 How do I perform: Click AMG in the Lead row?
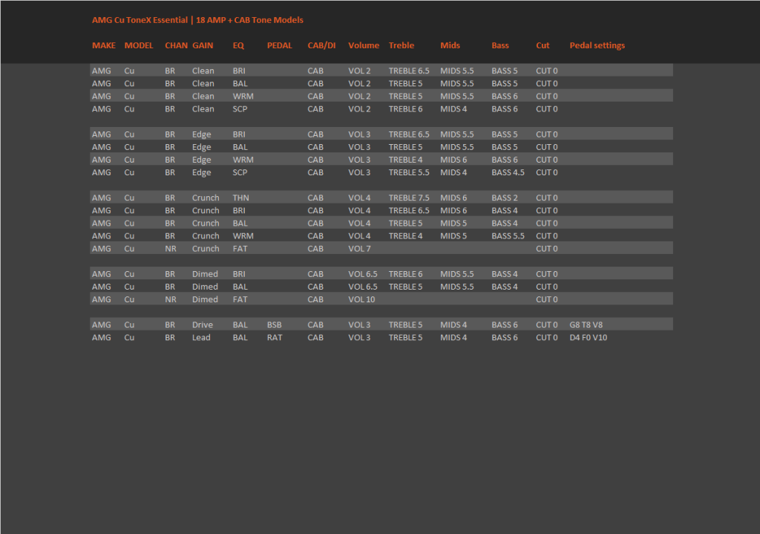101,337
